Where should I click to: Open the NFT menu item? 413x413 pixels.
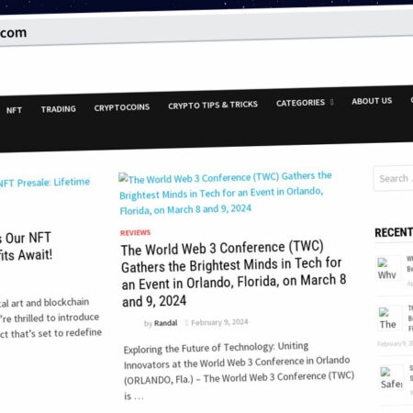pyautogui.click(x=14, y=110)
